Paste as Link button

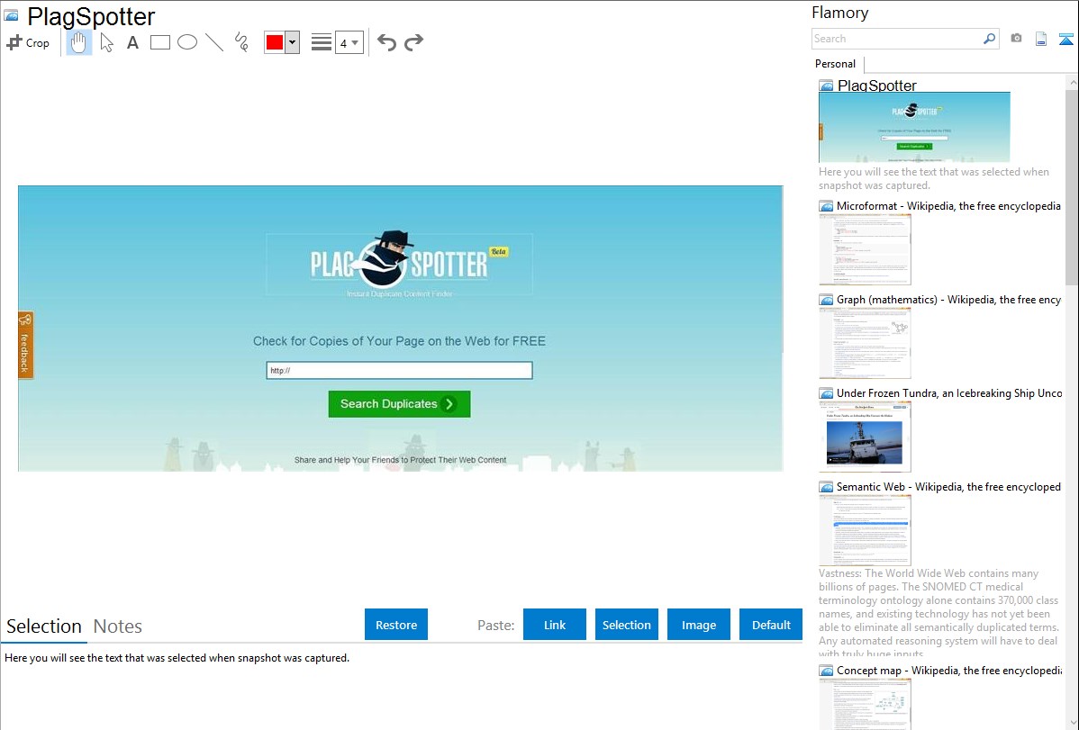[x=555, y=625]
